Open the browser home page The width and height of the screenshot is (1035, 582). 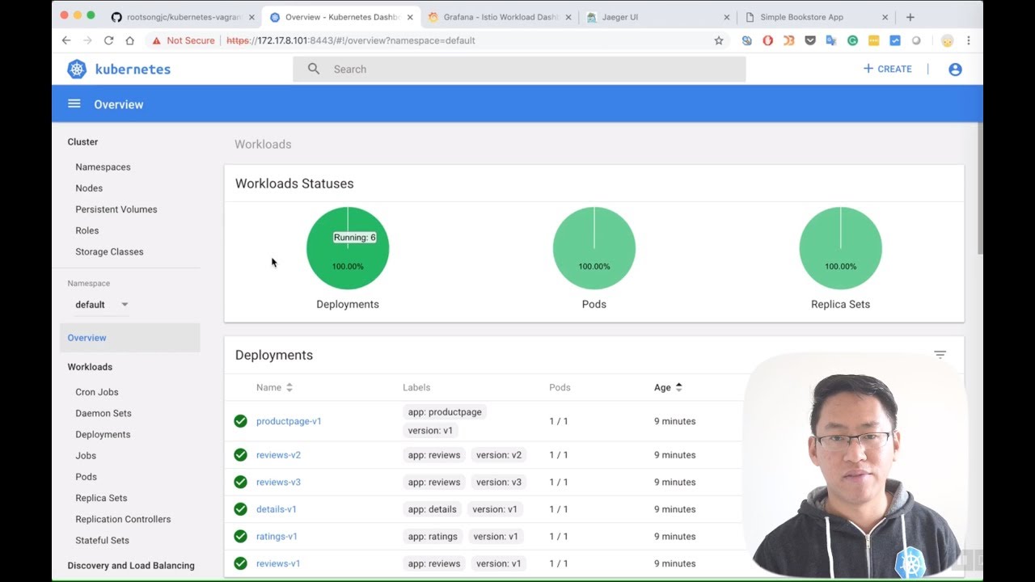(x=129, y=40)
